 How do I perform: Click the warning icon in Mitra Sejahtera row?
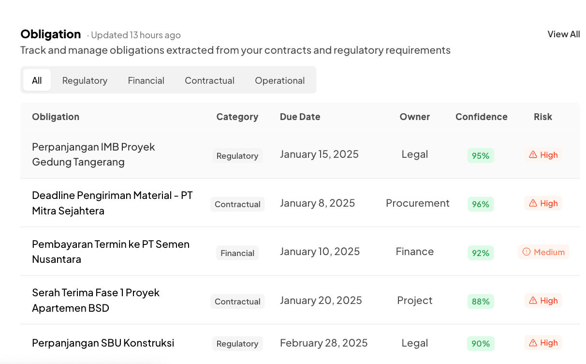533,203
